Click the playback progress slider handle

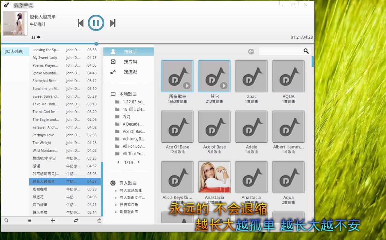pos(97,43)
